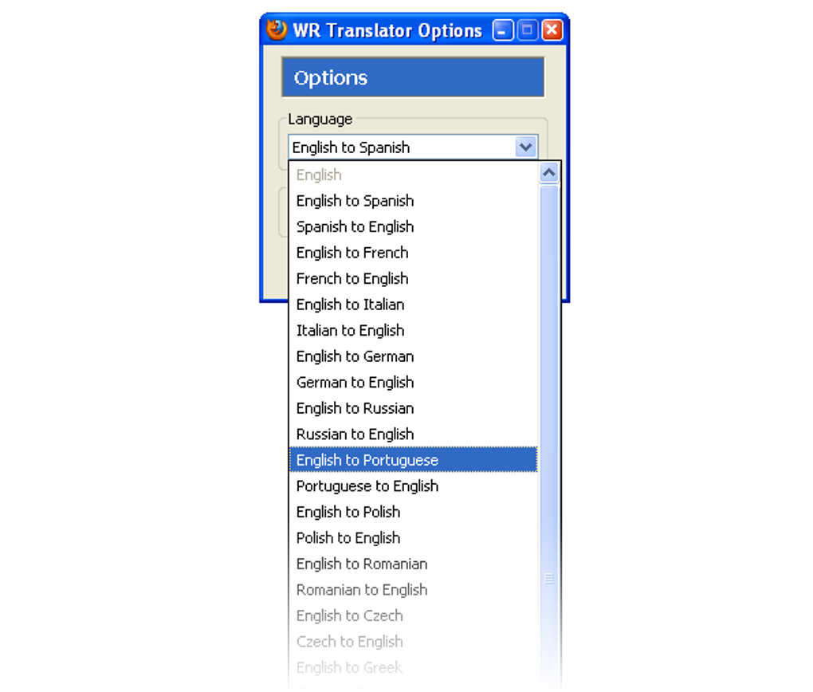Select German to English

355,382
